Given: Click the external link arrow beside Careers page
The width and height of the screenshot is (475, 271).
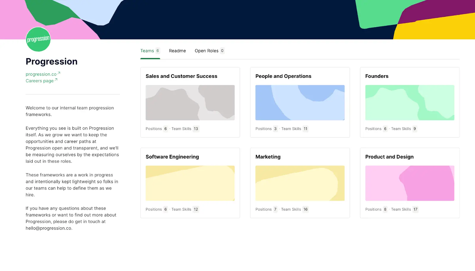Looking at the screenshot, I should pyautogui.click(x=56, y=79).
